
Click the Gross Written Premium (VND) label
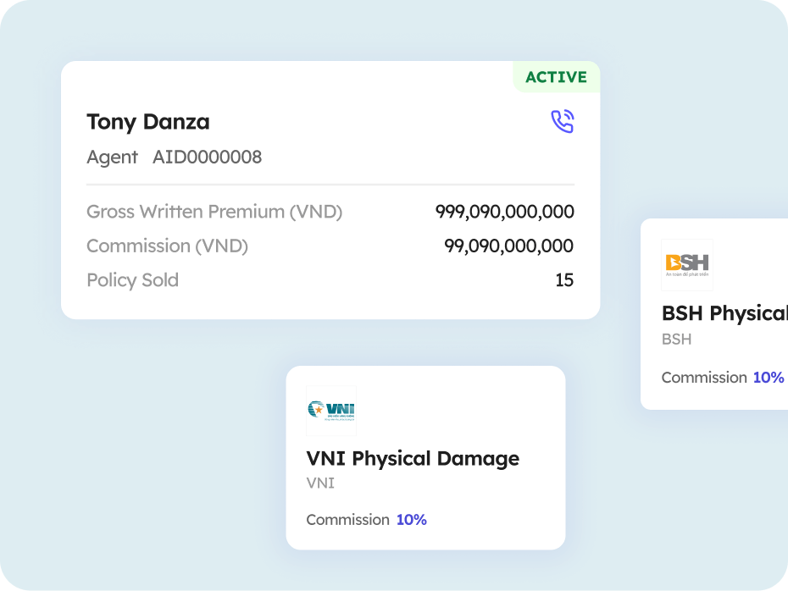(214, 212)
